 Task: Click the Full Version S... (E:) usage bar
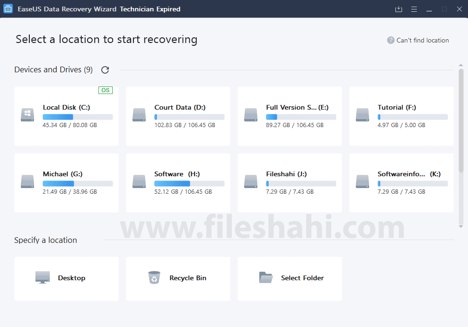(x=301, y=117)
